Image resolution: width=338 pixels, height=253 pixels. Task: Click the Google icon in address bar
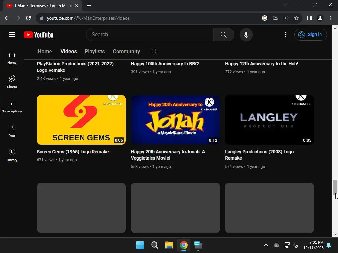264,18
